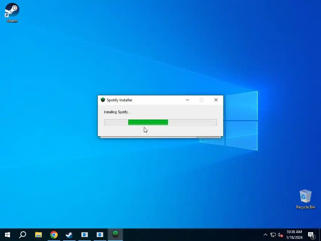Close the Spotify Installer window
The image size is (321, 241).
pyautogui.click(x=216, y=100)
